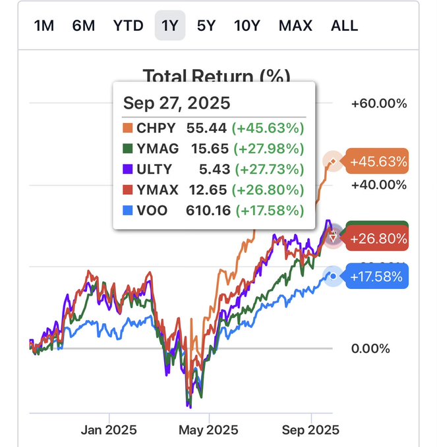Click the blue VOO color swatch

(x=128, y=211)
